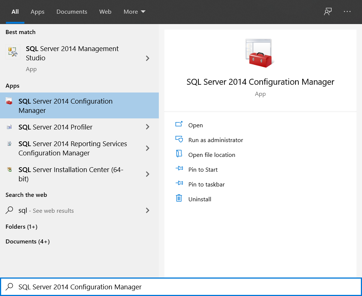Click Reporting Services Configuration Manager icon
The image size is (362, 296).
(9, 144)
